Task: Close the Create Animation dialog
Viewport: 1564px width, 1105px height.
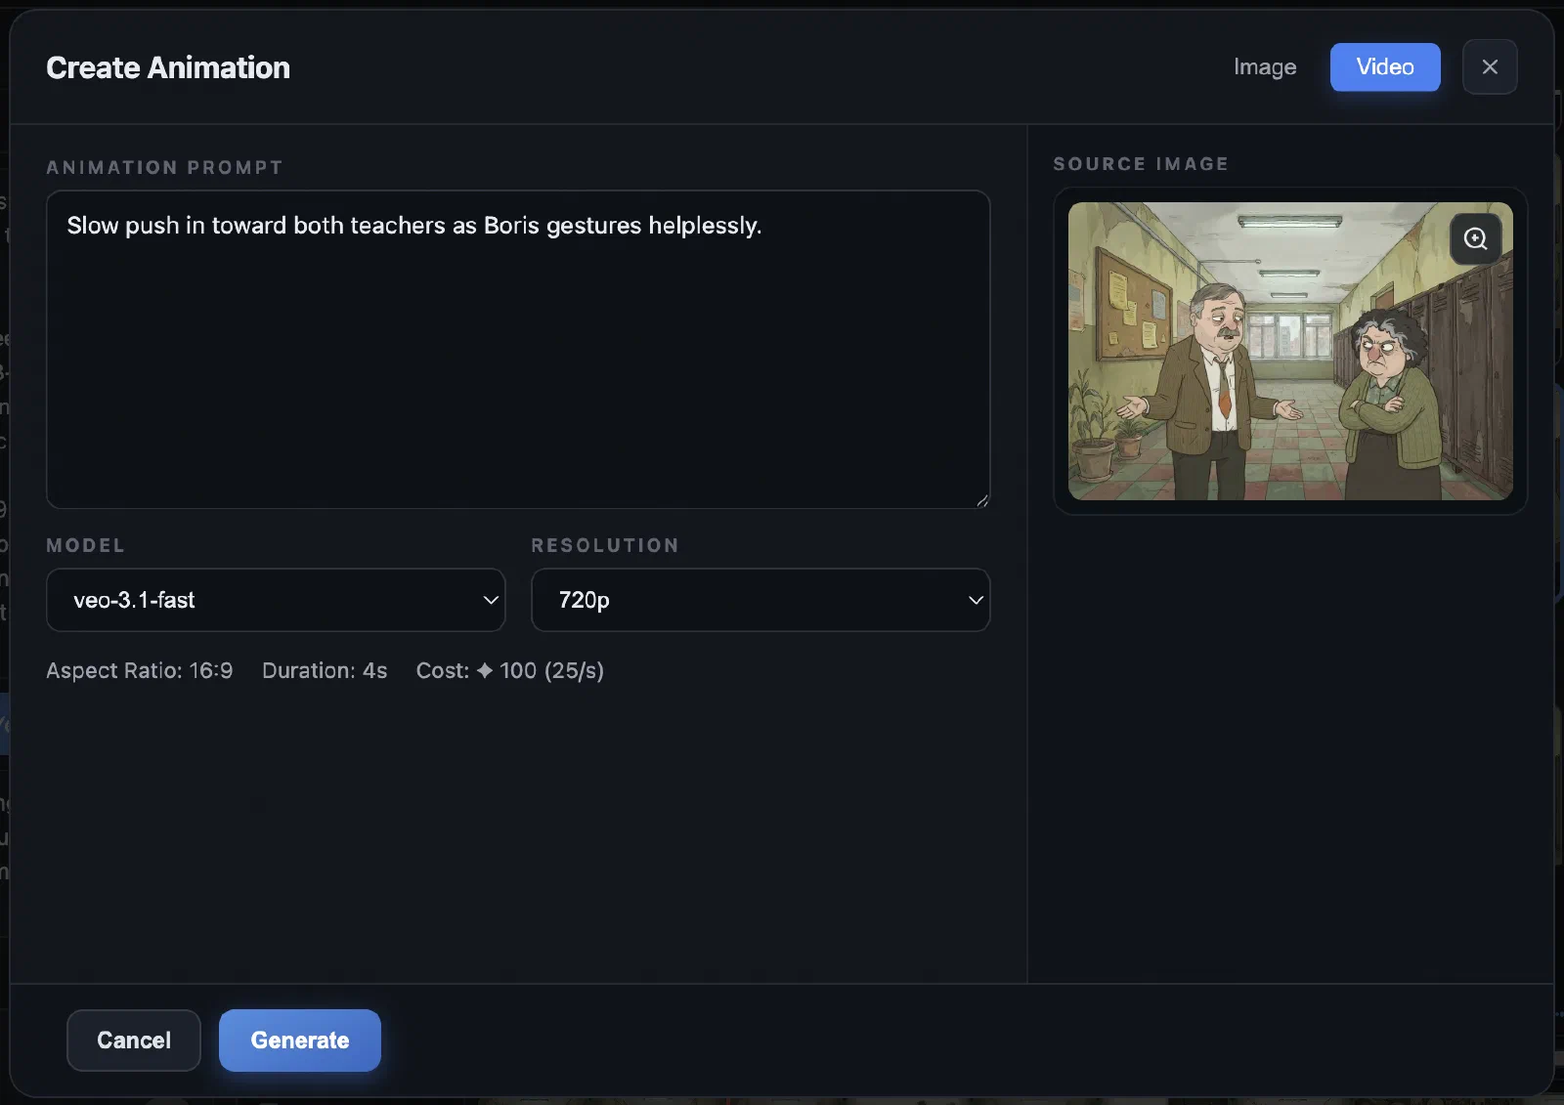Action: pyautogui.click(x=1490, y=66)
